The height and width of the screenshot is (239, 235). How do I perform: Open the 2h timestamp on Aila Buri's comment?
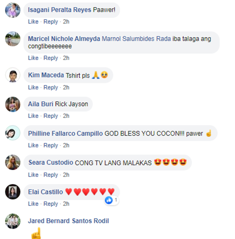tap(66, 116)
